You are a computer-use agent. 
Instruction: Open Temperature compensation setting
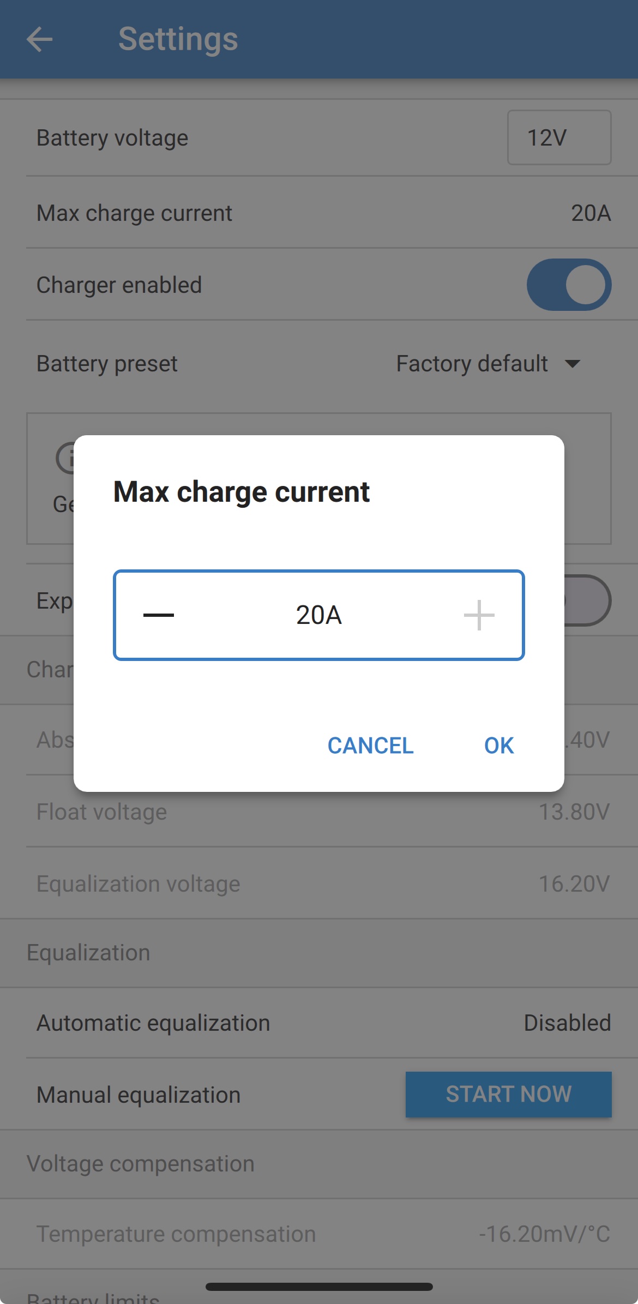pyautogui.click(x=318, y=1234)
